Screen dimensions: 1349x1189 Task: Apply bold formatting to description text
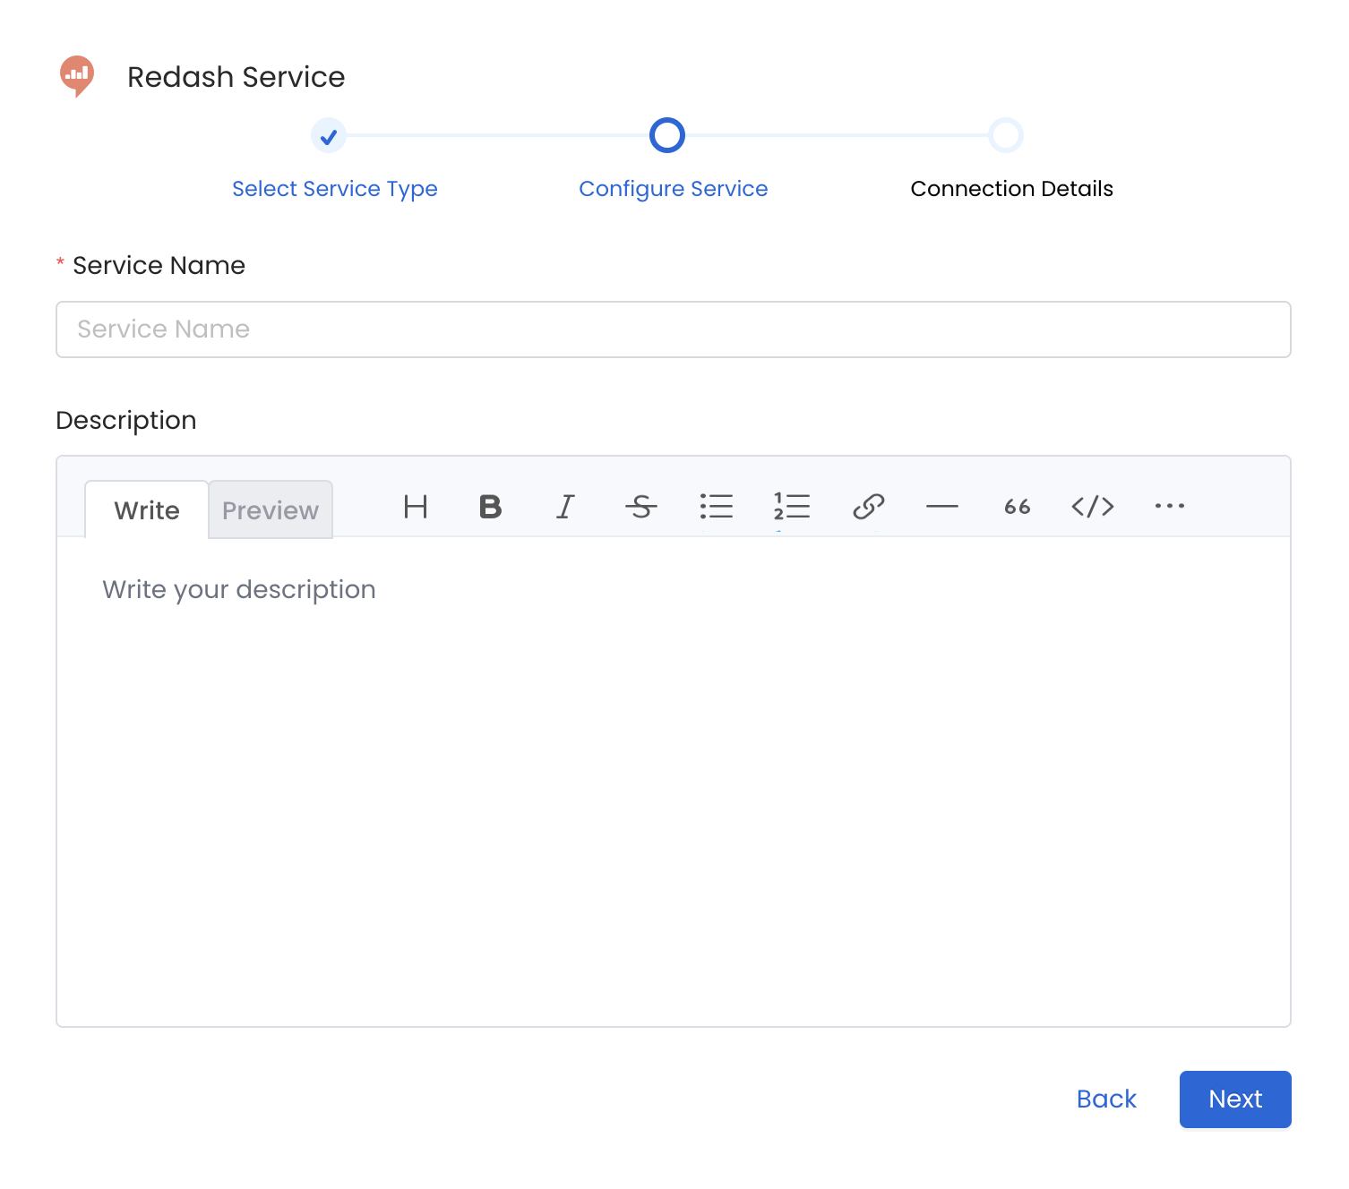[x=489, y=507]
